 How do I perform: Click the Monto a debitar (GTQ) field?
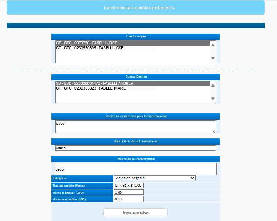pyautogui.click(x=129, y=192)
